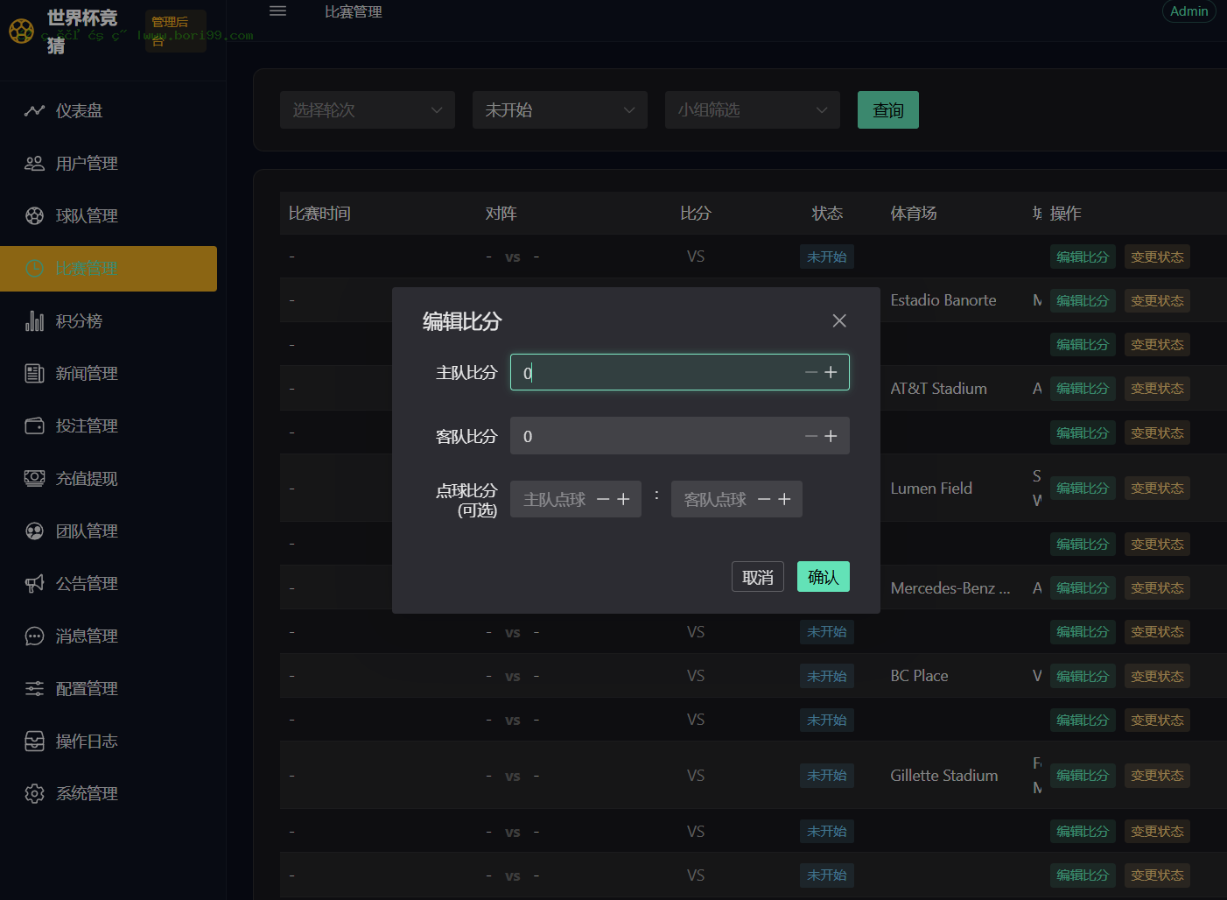Click 编辑比分 in the AT&T Stadium row
Screen dimensions: 1227x900
pos(1083,389)
